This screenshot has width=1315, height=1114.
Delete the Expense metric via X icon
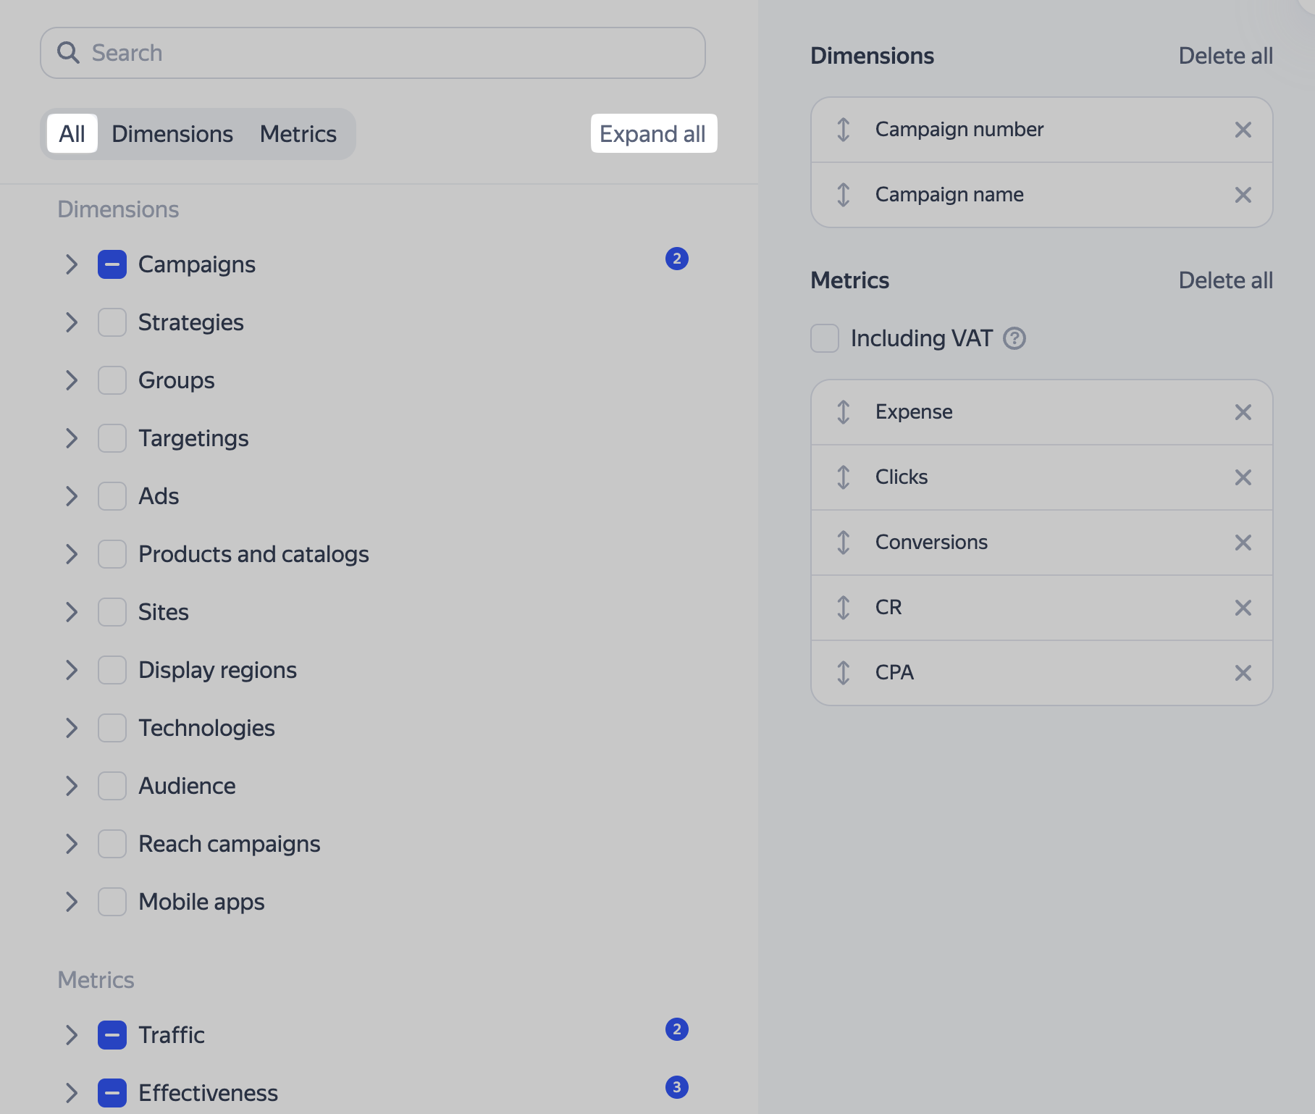(1243, 412)
